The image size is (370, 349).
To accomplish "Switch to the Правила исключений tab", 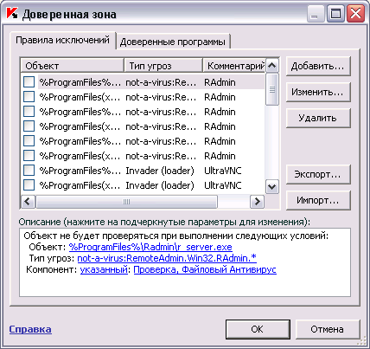I will coord(62,40).
